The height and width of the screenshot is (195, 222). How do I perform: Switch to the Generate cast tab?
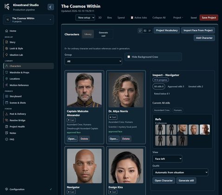[x=103, y=34]
